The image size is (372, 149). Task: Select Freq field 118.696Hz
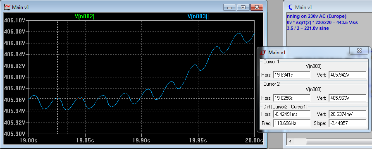291,123
